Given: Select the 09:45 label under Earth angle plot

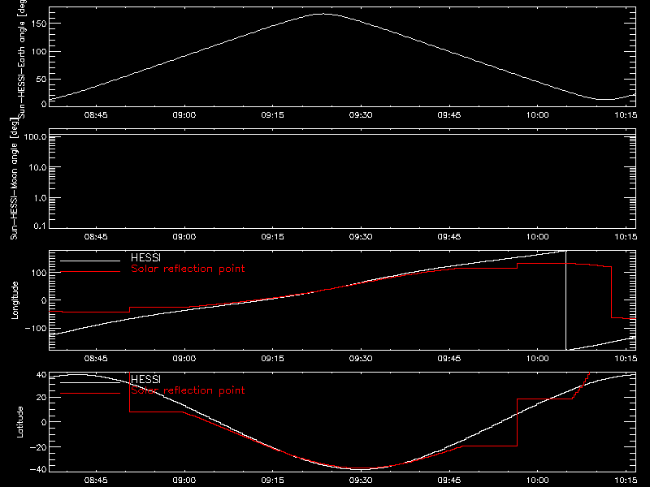Looking at the screenshot, I should [x=449, y=115].
